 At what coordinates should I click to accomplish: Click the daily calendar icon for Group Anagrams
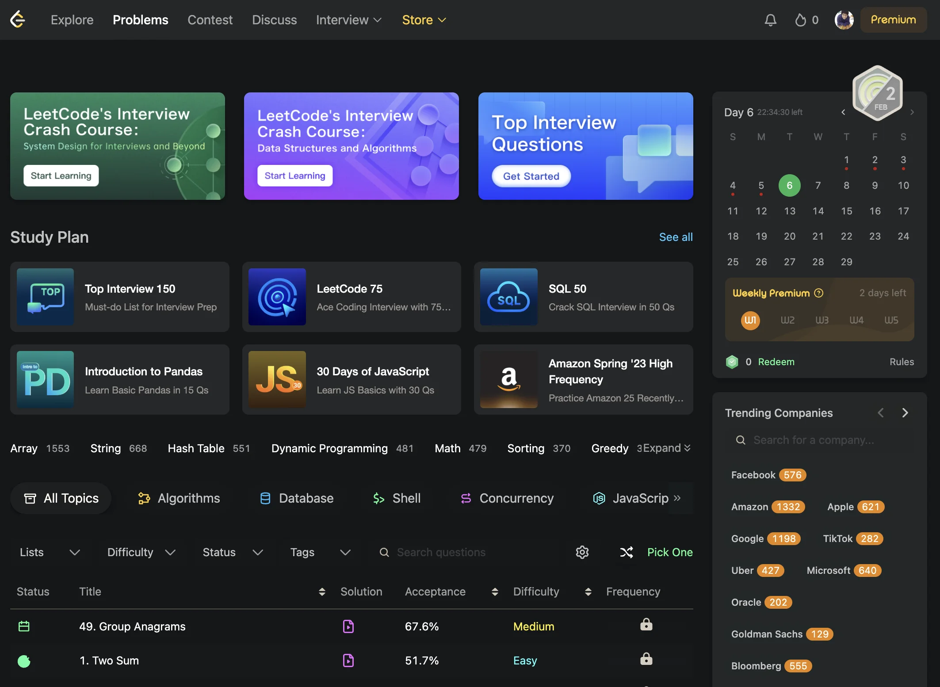tap(24, 626)
